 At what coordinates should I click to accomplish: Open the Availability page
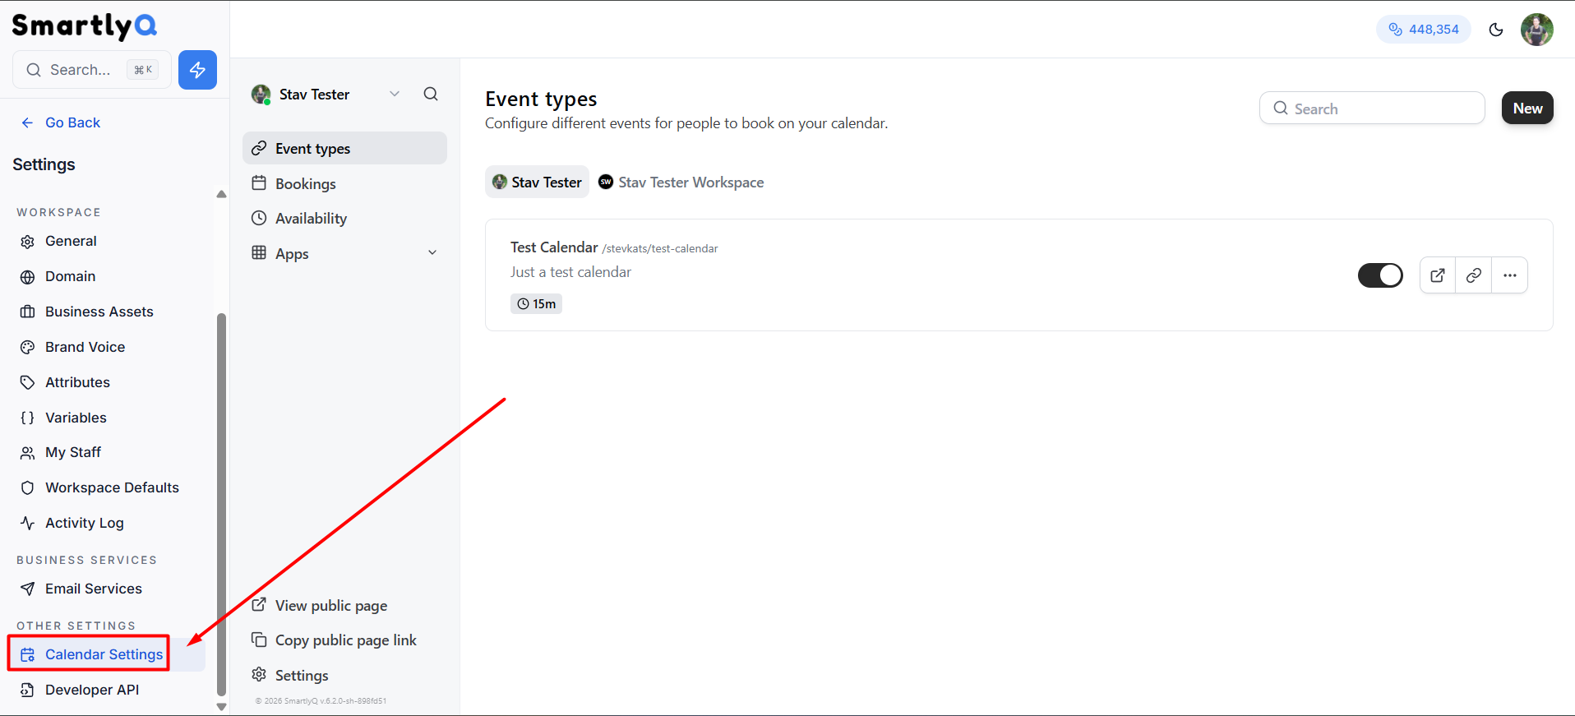[x=344, y=218]
